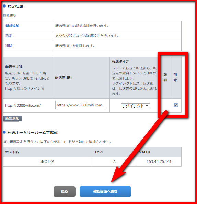Select the http://3300wifi.com/ source URL text
The height and width of the screenshot is (204, 197).
[x=23, y=105]
